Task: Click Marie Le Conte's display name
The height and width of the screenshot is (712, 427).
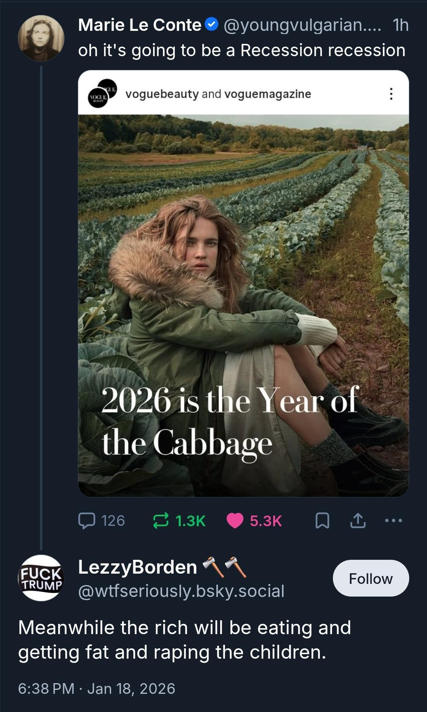Action: 140,25
